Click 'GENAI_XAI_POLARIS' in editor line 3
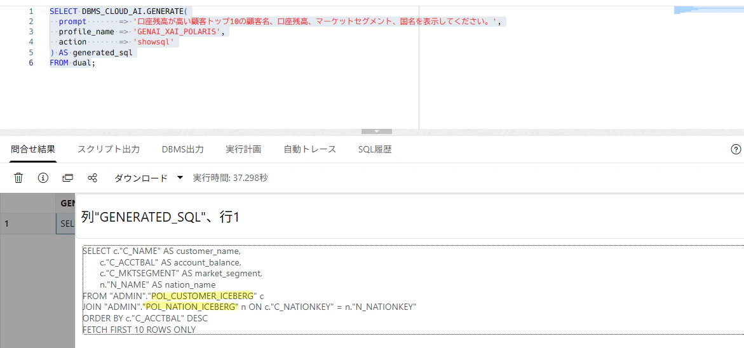744x348 pixels. point(177,32)
